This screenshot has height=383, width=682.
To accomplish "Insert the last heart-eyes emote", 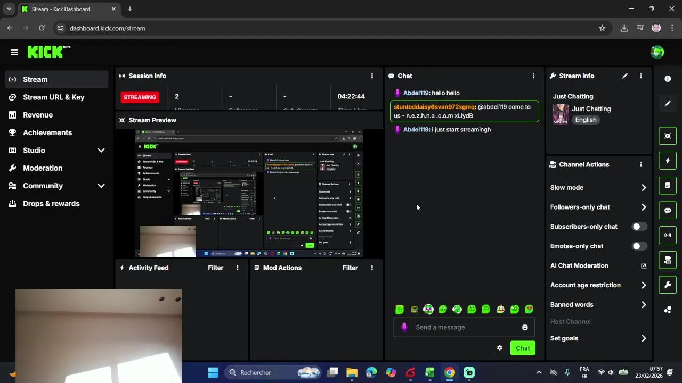I will point(529,309).
